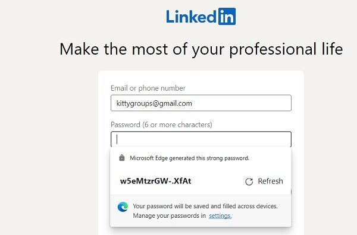Click the kittygroups@gmail.com text
357x235 pixels.
tap(154, 103)
